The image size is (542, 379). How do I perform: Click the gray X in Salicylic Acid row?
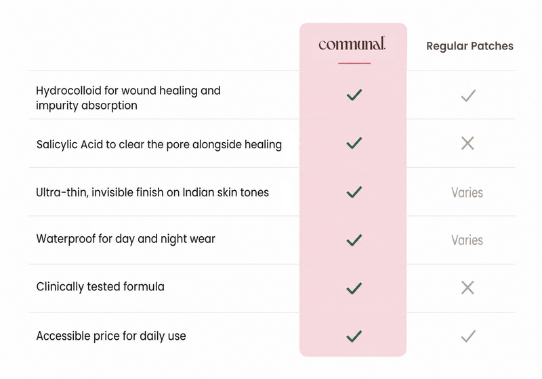coord(467,143)
